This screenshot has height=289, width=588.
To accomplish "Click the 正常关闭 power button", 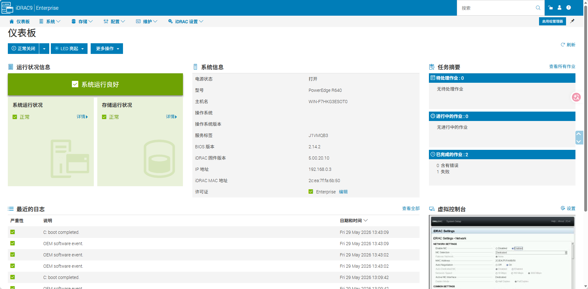I will 24,49.
